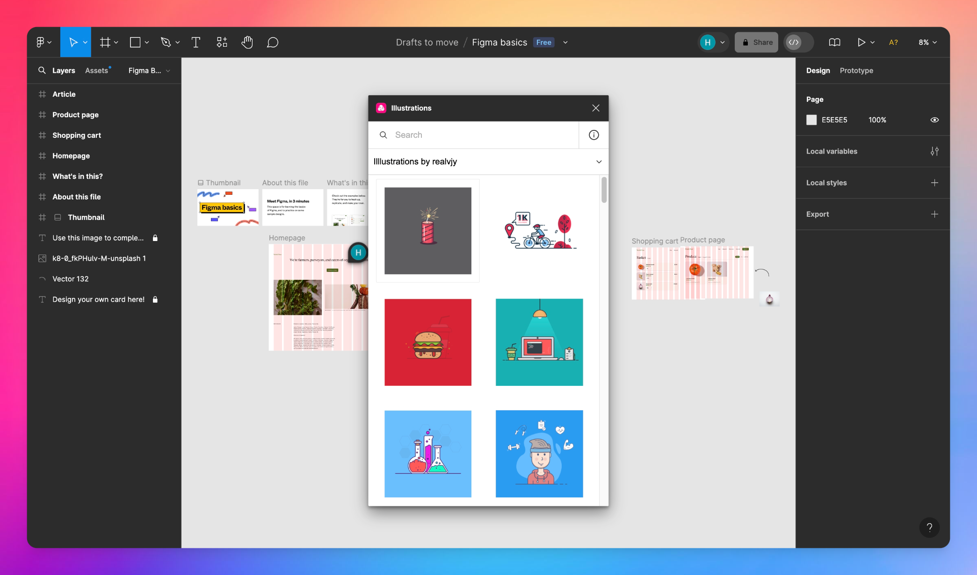Expand 'Illustrations by realvjy' dropdown
977x575 pixels.
coord(488,162)
